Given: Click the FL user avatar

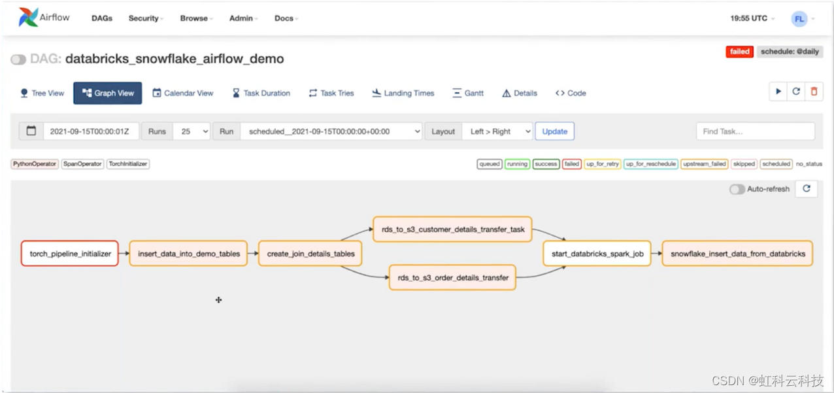Looking at the screenshot, I should 799,19.
